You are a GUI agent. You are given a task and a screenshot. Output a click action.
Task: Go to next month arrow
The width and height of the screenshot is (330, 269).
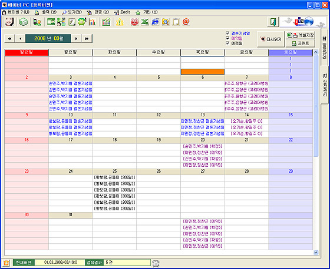click(76, 39)
